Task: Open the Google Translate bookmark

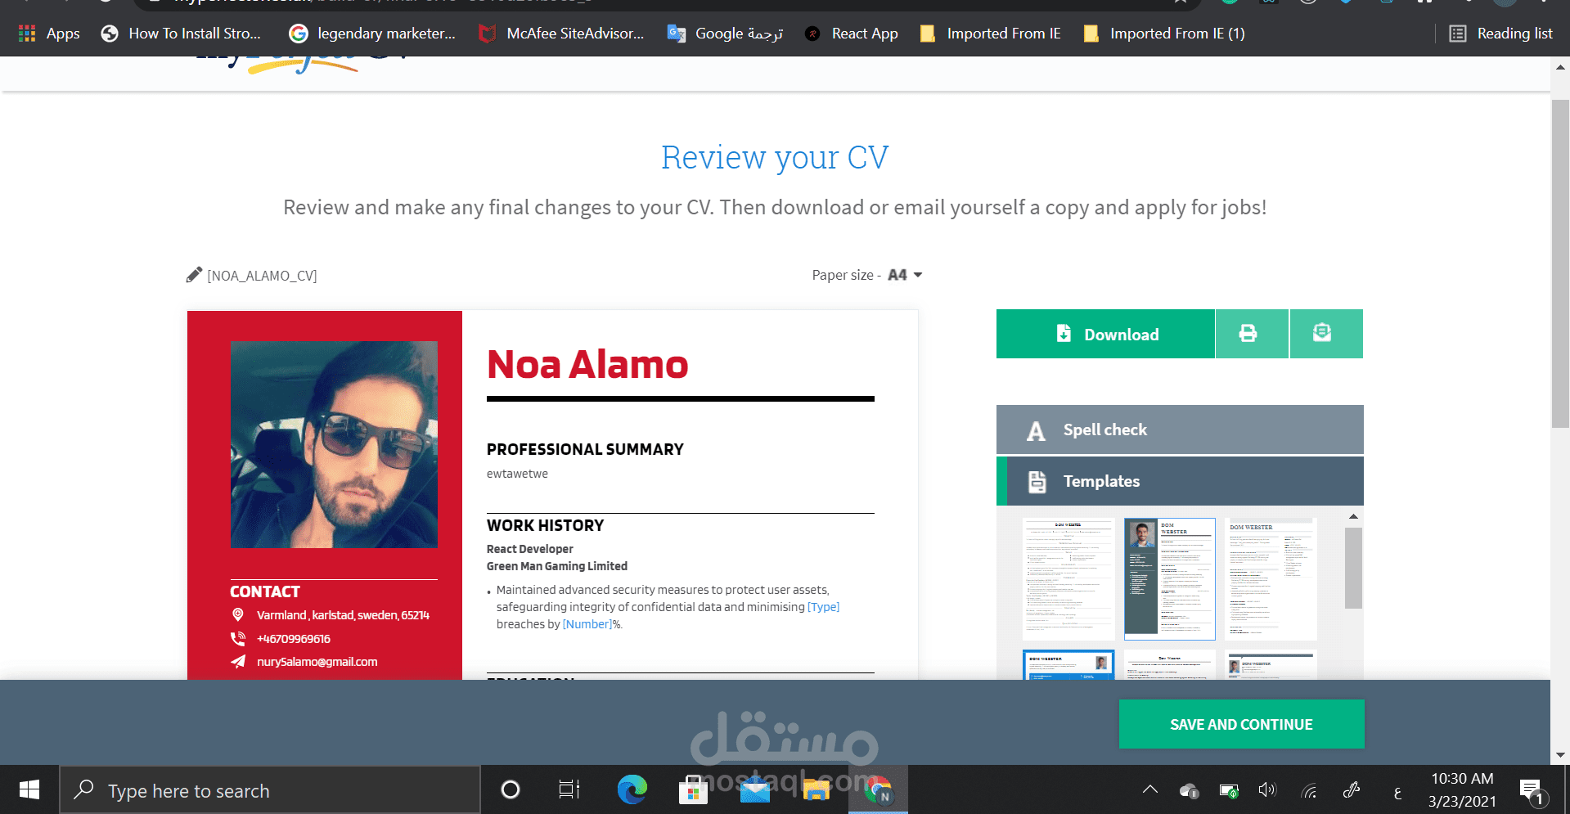Action: (725, 34)
